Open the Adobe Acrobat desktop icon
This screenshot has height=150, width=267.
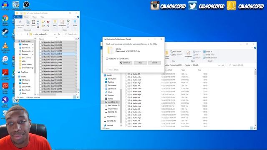point(5,74)
